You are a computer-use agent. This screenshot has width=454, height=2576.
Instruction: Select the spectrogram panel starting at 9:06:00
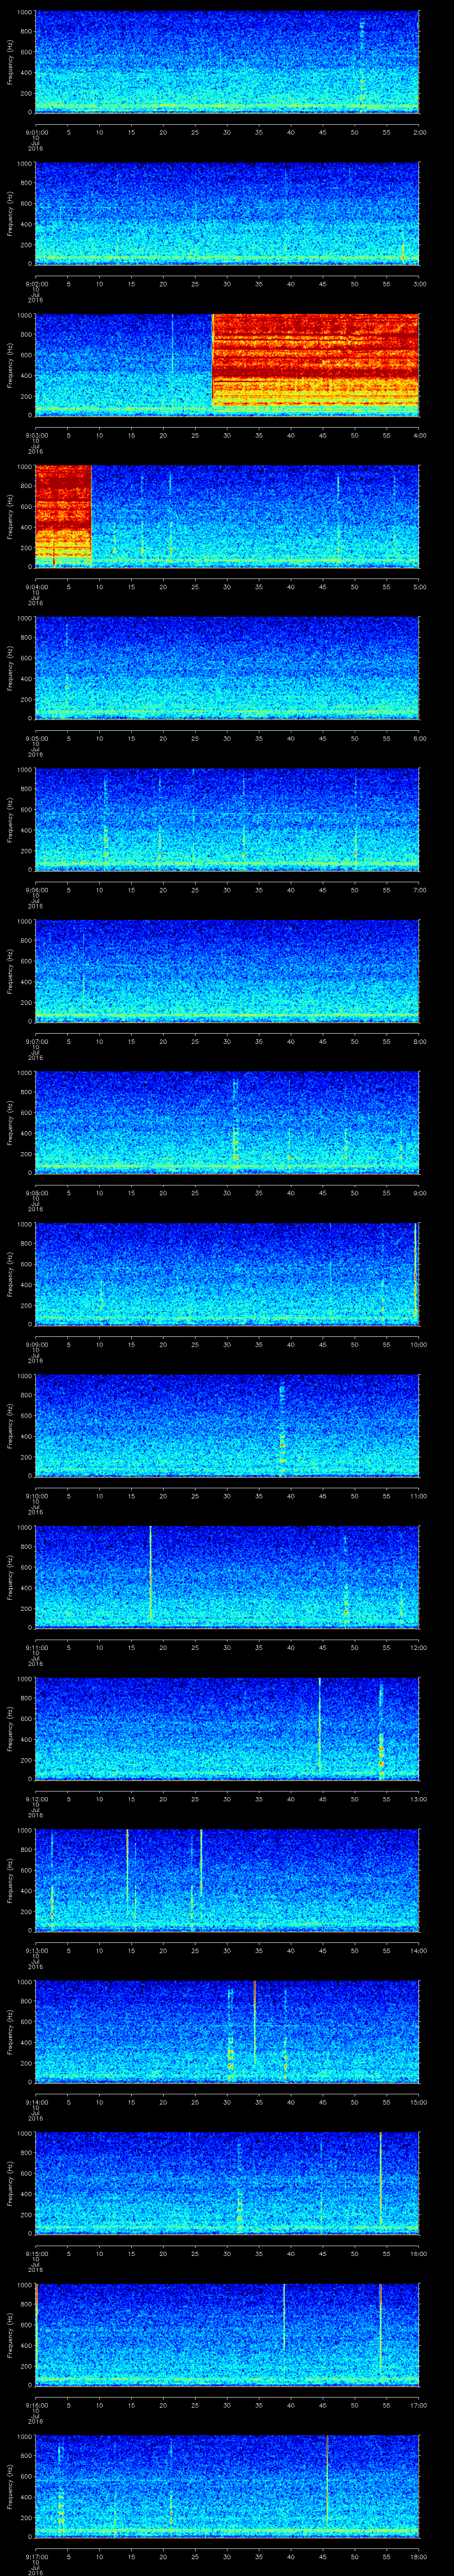(x=227, y=819)
